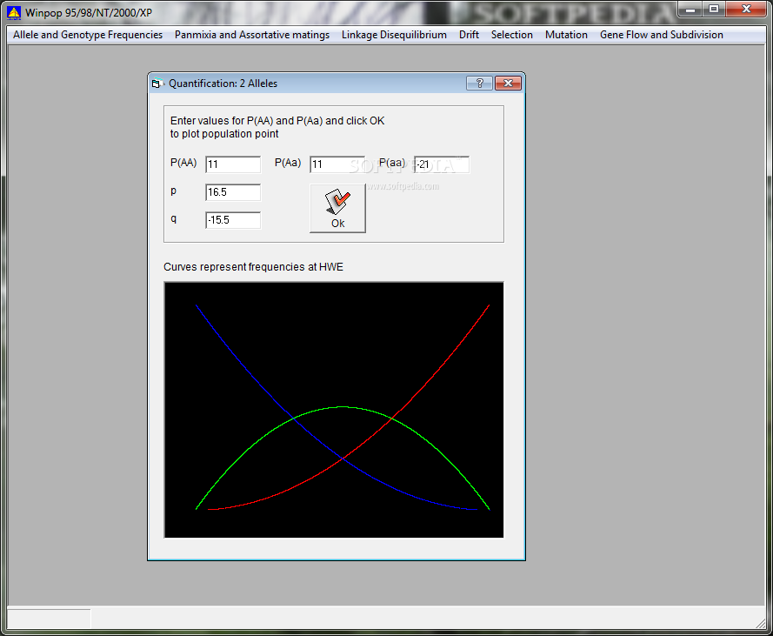Click the P(AA) input field
The height and width of the screenshot is (636, 773).
(233, 164)
